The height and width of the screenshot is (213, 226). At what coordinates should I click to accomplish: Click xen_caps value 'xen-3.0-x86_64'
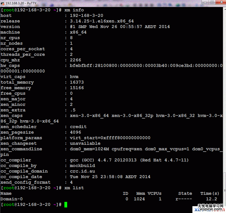pyautogui.click(x=89, y=116)
